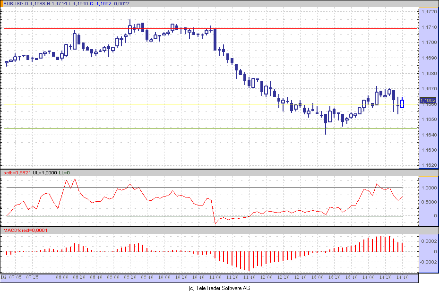Click the red horizontal resistance line
Screen dimensions: 439x291
click(x=210, y=28)
